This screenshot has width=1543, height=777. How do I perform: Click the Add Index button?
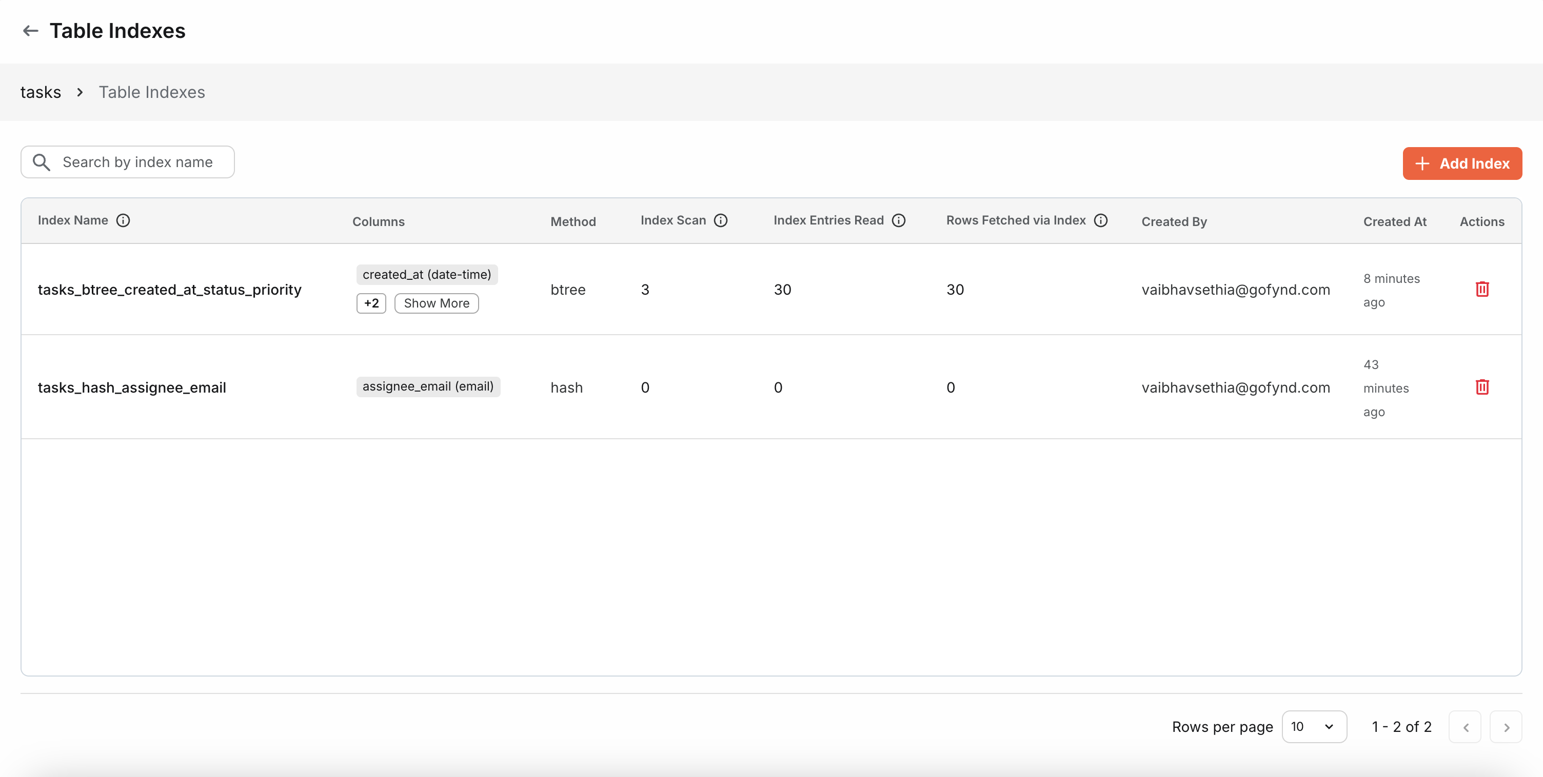[1462, 163]
